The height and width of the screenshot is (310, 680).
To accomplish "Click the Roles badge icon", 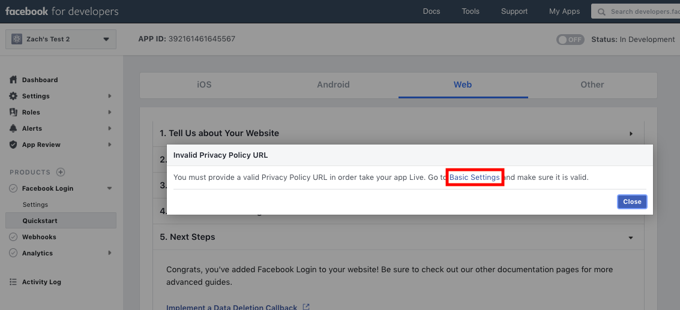I will [13, 112].
